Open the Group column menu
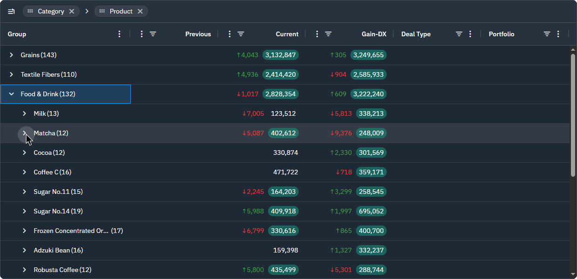This screenshot has width=577, height=279. (x=120, y=34)
